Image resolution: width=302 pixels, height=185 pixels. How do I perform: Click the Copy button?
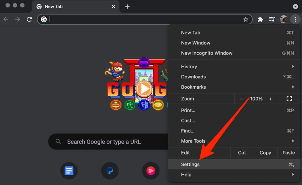[x=265, y=153]
